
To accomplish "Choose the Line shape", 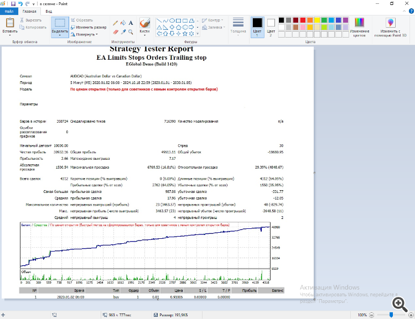I will point(159,20).
